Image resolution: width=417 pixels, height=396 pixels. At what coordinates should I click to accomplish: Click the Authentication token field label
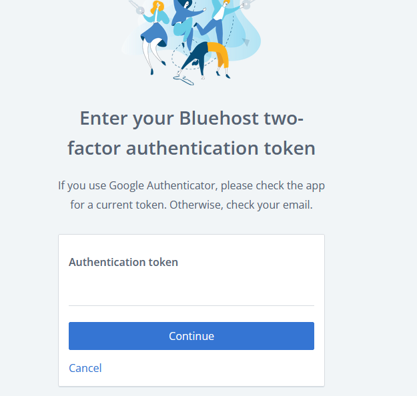click(123, 262)
